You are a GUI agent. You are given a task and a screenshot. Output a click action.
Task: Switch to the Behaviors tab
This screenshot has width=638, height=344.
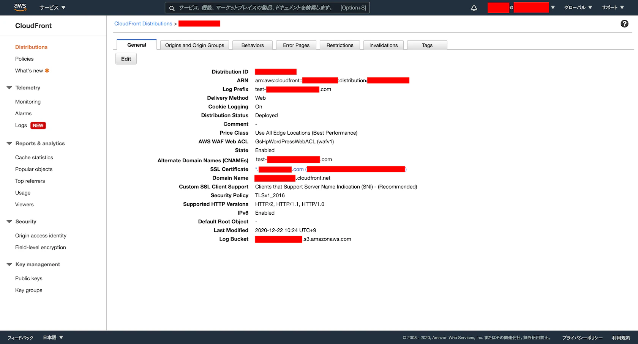click(252, 45)
